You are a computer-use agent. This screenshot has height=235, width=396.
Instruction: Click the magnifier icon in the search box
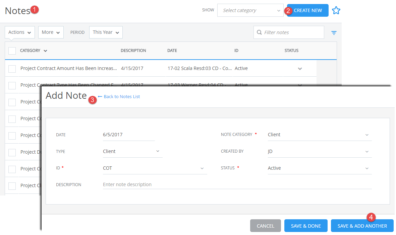pyautogui.click(x=260, y=32)
